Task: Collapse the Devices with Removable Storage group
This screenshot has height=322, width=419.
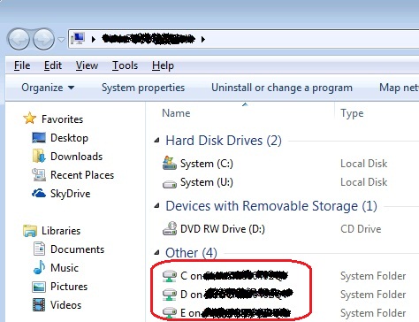Action: [156, 206]
